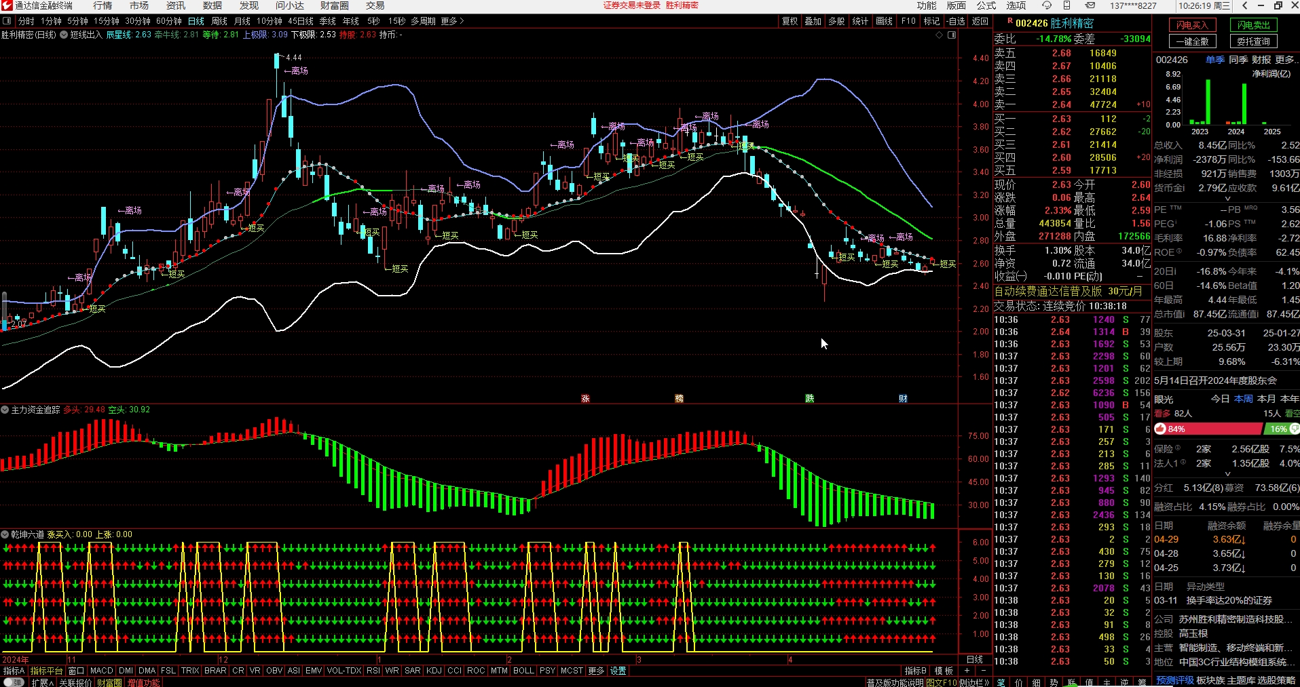Screen dimensions: 1300x687
Task: Toggle the 标记 mark button
Action: 931,21
